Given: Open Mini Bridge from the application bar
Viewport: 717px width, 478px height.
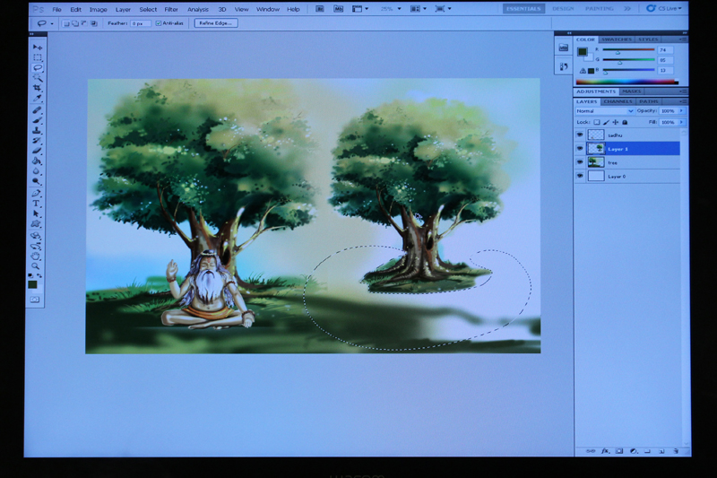Looking at the screenshot, I should coord(337,9).
